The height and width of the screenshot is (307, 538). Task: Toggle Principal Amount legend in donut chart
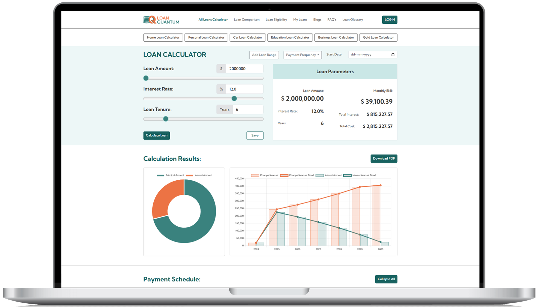point(170,175)
